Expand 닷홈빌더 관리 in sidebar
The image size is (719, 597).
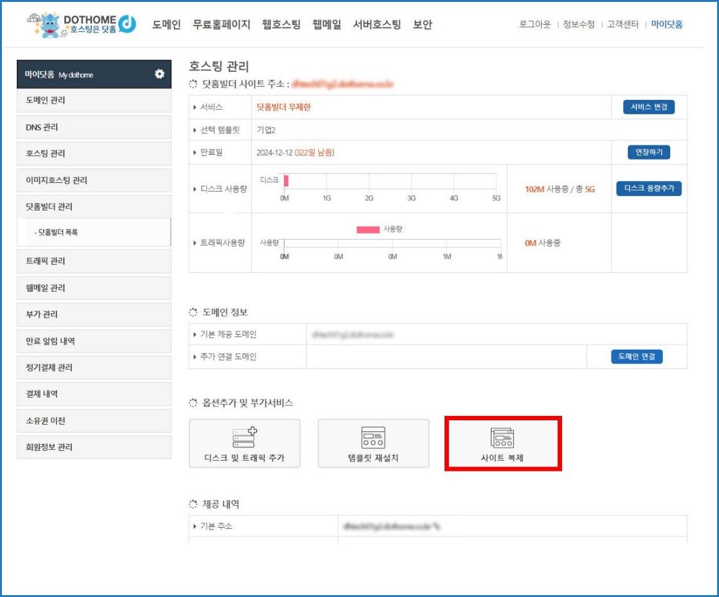point(94,207)
